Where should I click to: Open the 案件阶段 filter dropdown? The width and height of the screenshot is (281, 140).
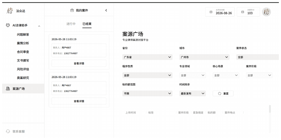(259, 75)
